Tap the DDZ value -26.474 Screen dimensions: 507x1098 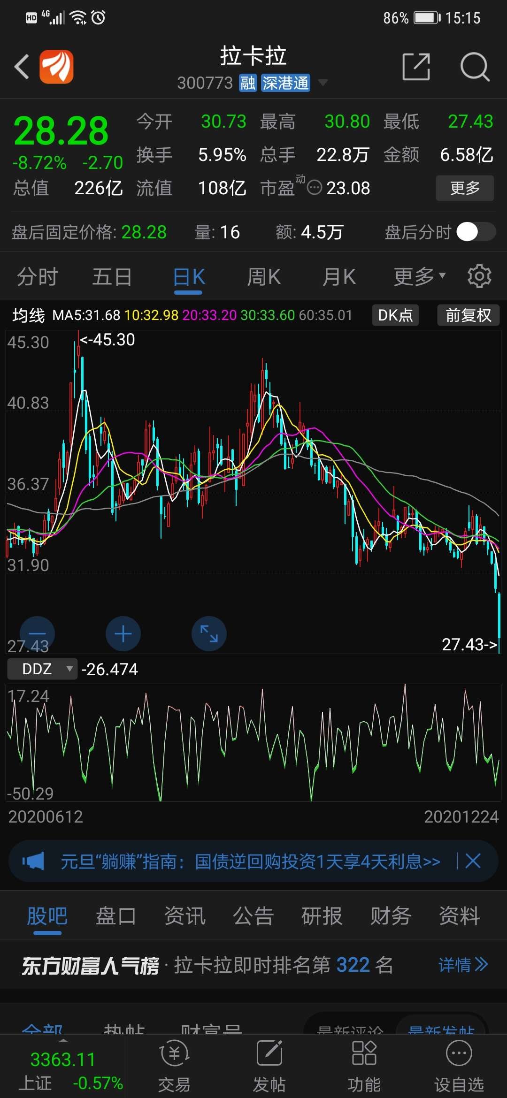[110, 669]
